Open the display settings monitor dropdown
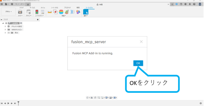This screenshot has width=204, height=106. click(107, 98)
